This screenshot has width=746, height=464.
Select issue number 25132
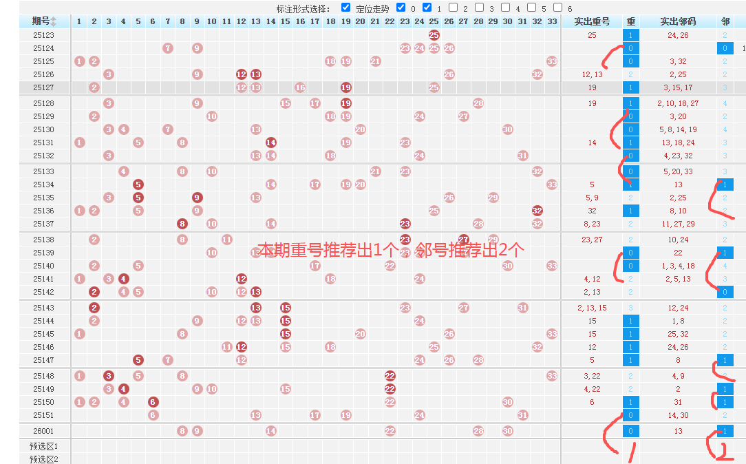[x=44, y=156]
